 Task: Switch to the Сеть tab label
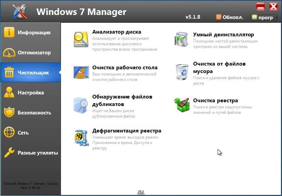click(23, 133)
